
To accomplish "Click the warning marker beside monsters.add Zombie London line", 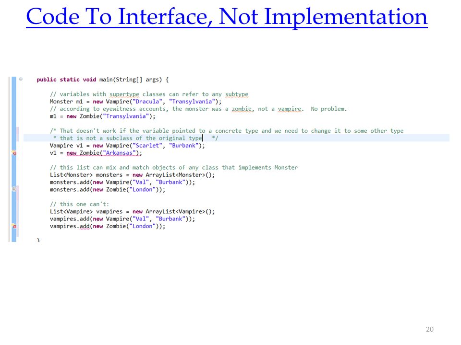I will [x=14, y=189].
